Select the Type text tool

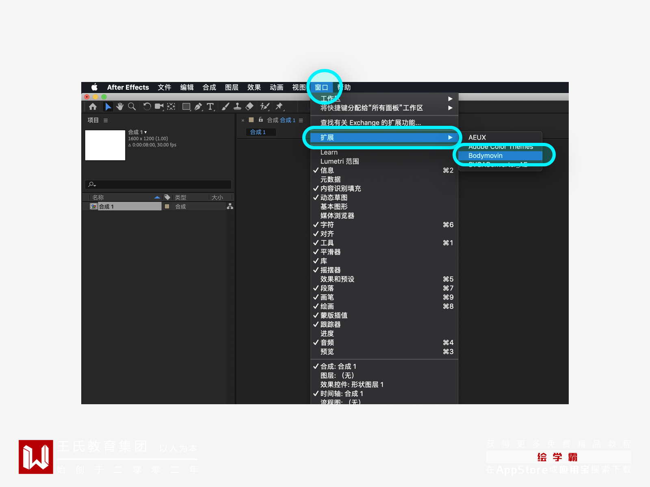pos(210,106)
